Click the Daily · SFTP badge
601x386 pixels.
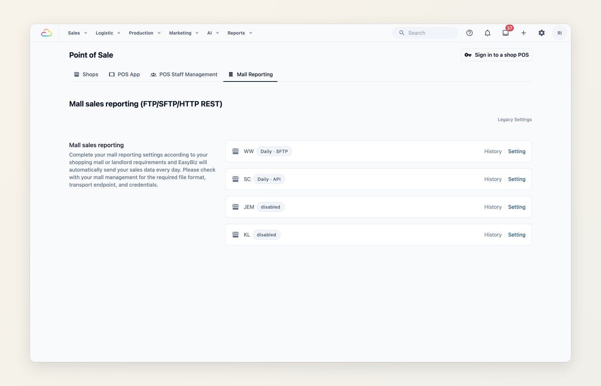click(274, 151)
